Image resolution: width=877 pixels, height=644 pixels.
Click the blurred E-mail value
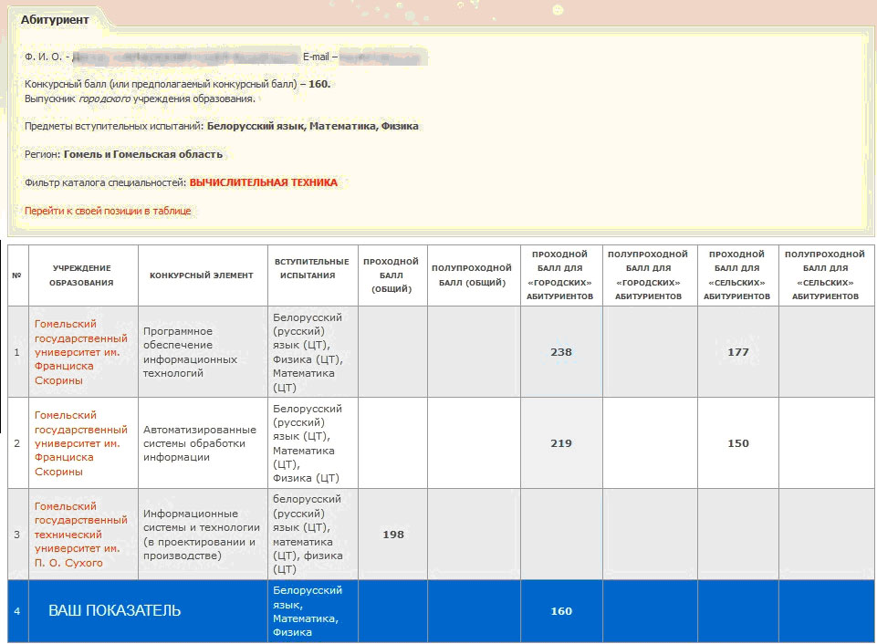pyautogui.click(x=382, y=57)
